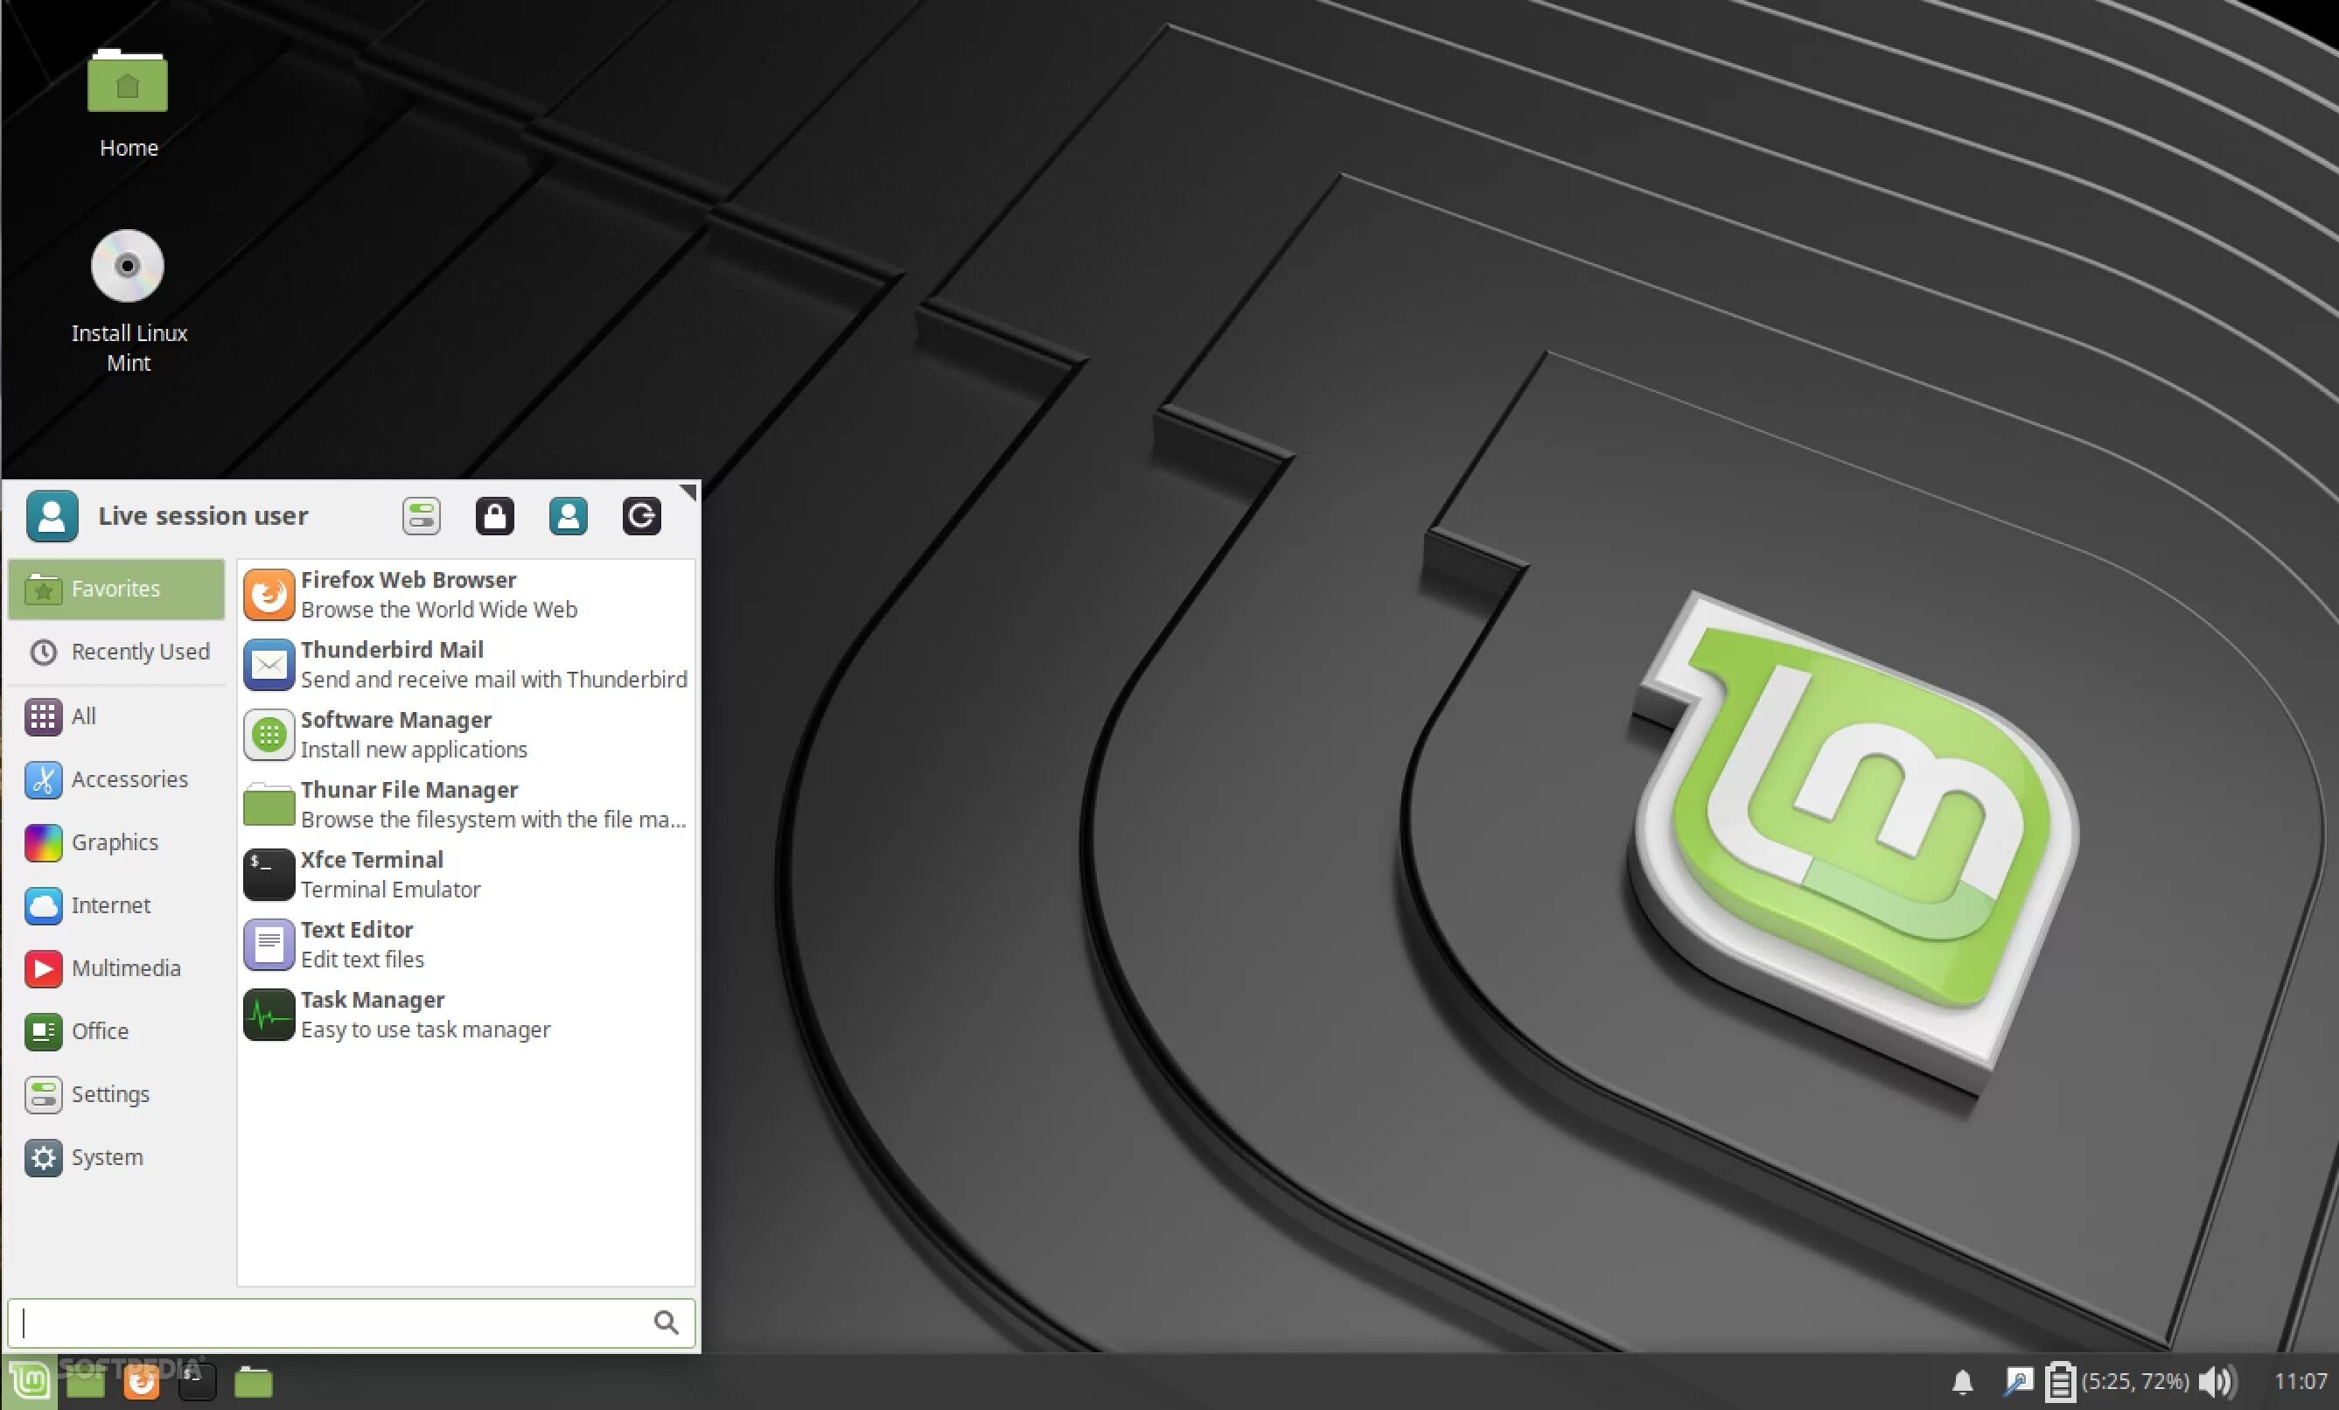Click the menu search input field

(332, 1323)
